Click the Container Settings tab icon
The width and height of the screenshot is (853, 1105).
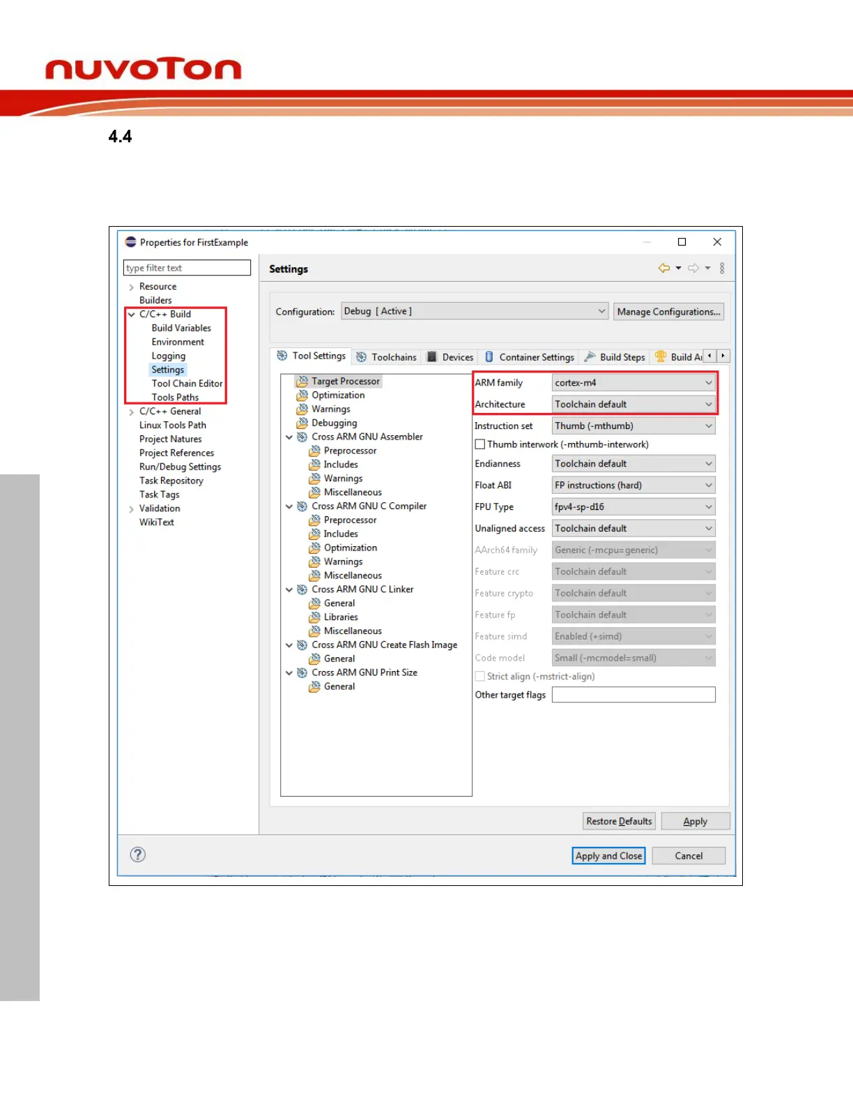[489, 357]
